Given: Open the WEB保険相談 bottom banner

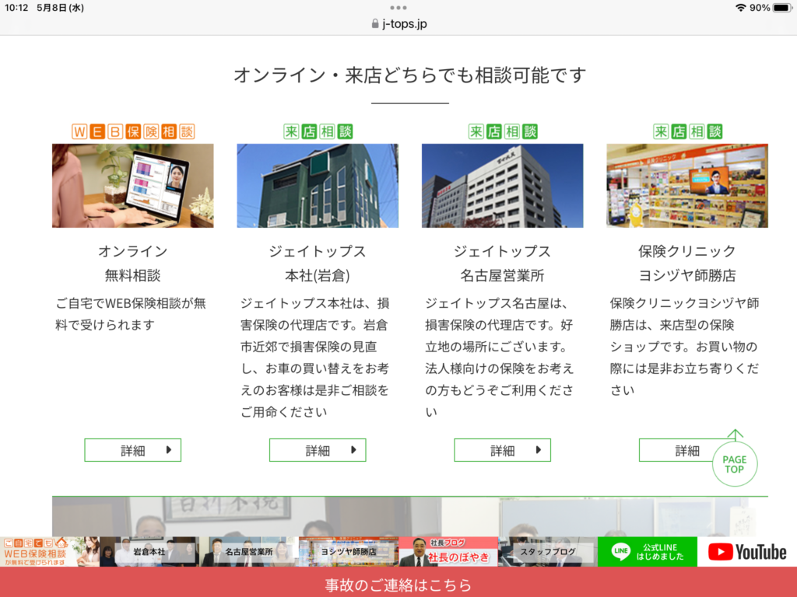Looking at the screenshot, I should (x=50, y=552).
